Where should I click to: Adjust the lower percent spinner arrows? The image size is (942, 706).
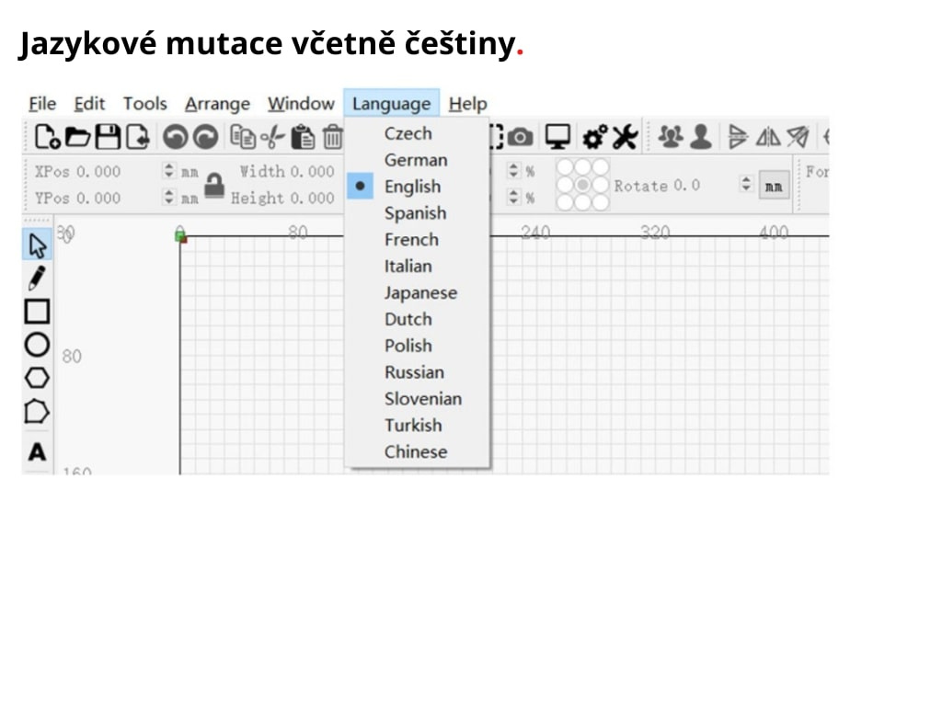tap(513, 197)
